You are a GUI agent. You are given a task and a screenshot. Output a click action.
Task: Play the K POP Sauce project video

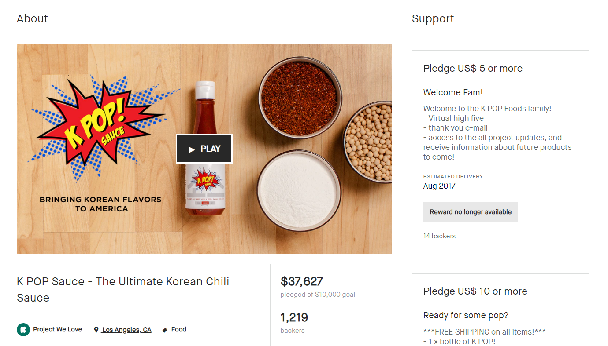click(204, 149)
